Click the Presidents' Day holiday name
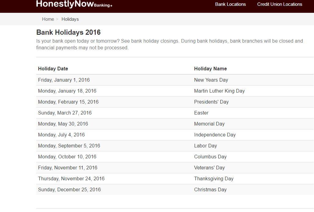Image resolution: width=314 pixels, height=212 pixels. pyautogui.click(x=211, y=102)
